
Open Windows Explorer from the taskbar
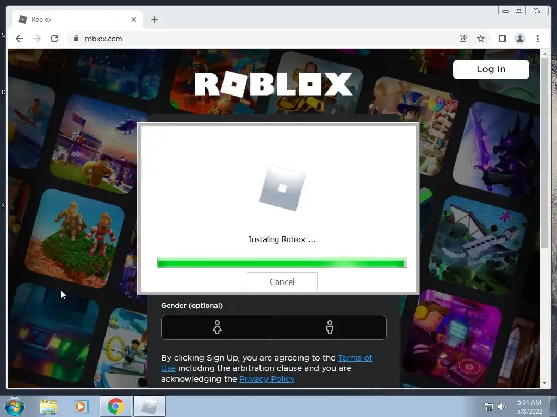(48, 406)
